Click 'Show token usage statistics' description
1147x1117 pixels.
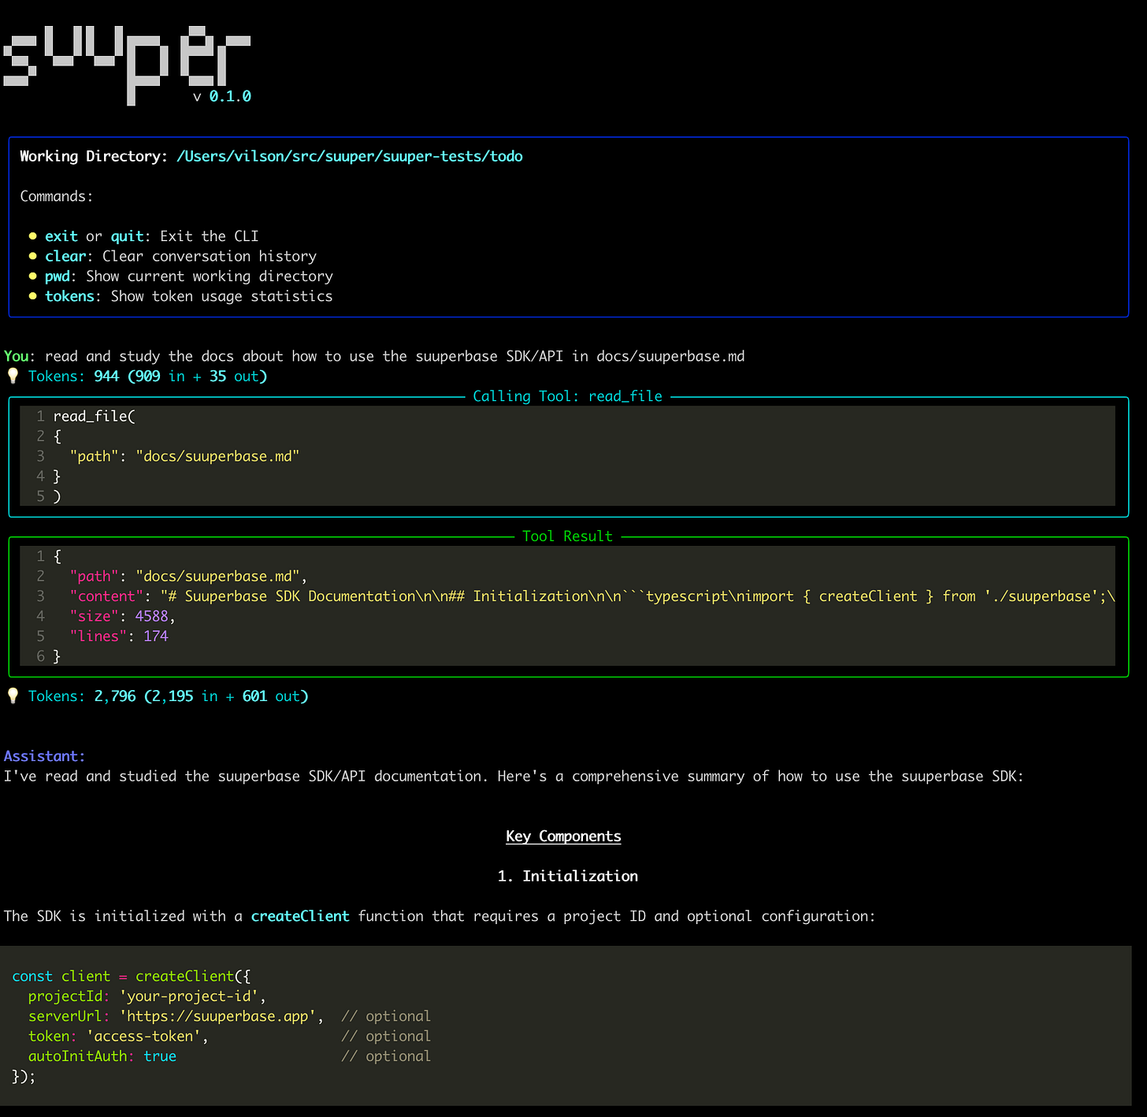pos(221,296)
